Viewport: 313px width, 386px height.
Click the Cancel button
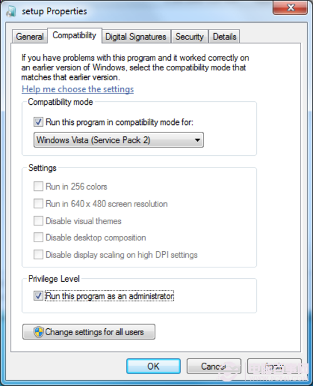(x=213, y=367)
